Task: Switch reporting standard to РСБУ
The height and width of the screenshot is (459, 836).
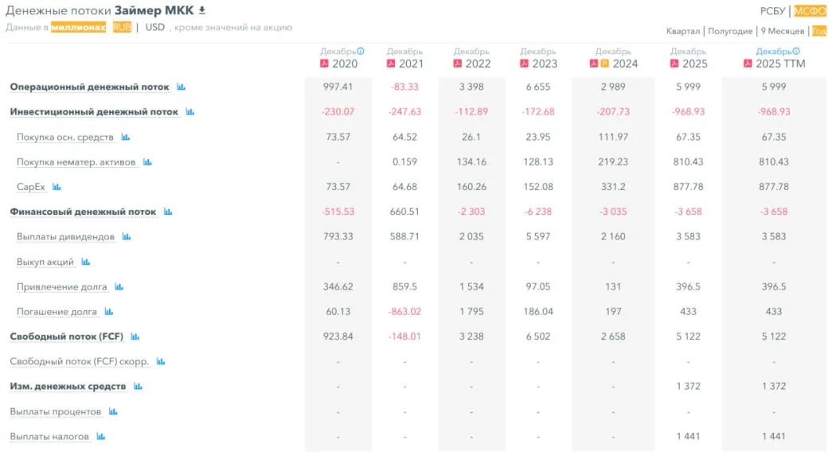Action: [772, 10]
